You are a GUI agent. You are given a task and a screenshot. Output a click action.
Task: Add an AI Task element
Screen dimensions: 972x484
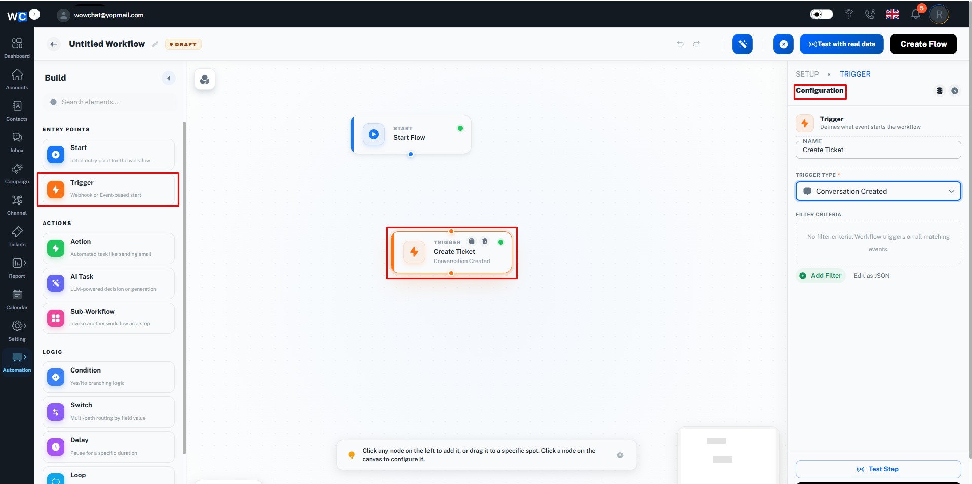(108, 283)
